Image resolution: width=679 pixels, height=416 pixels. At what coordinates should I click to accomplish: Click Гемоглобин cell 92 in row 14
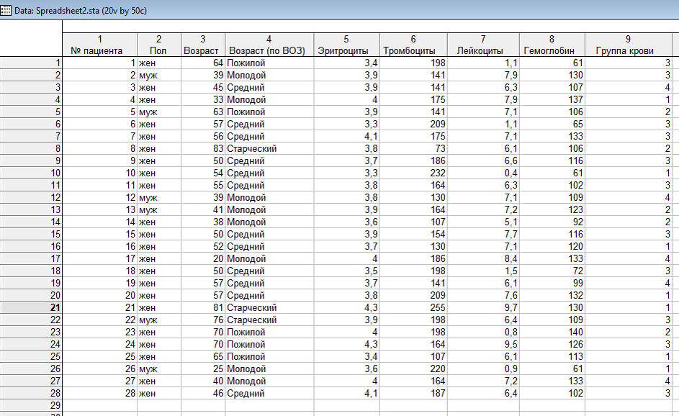tap(552, 222)
